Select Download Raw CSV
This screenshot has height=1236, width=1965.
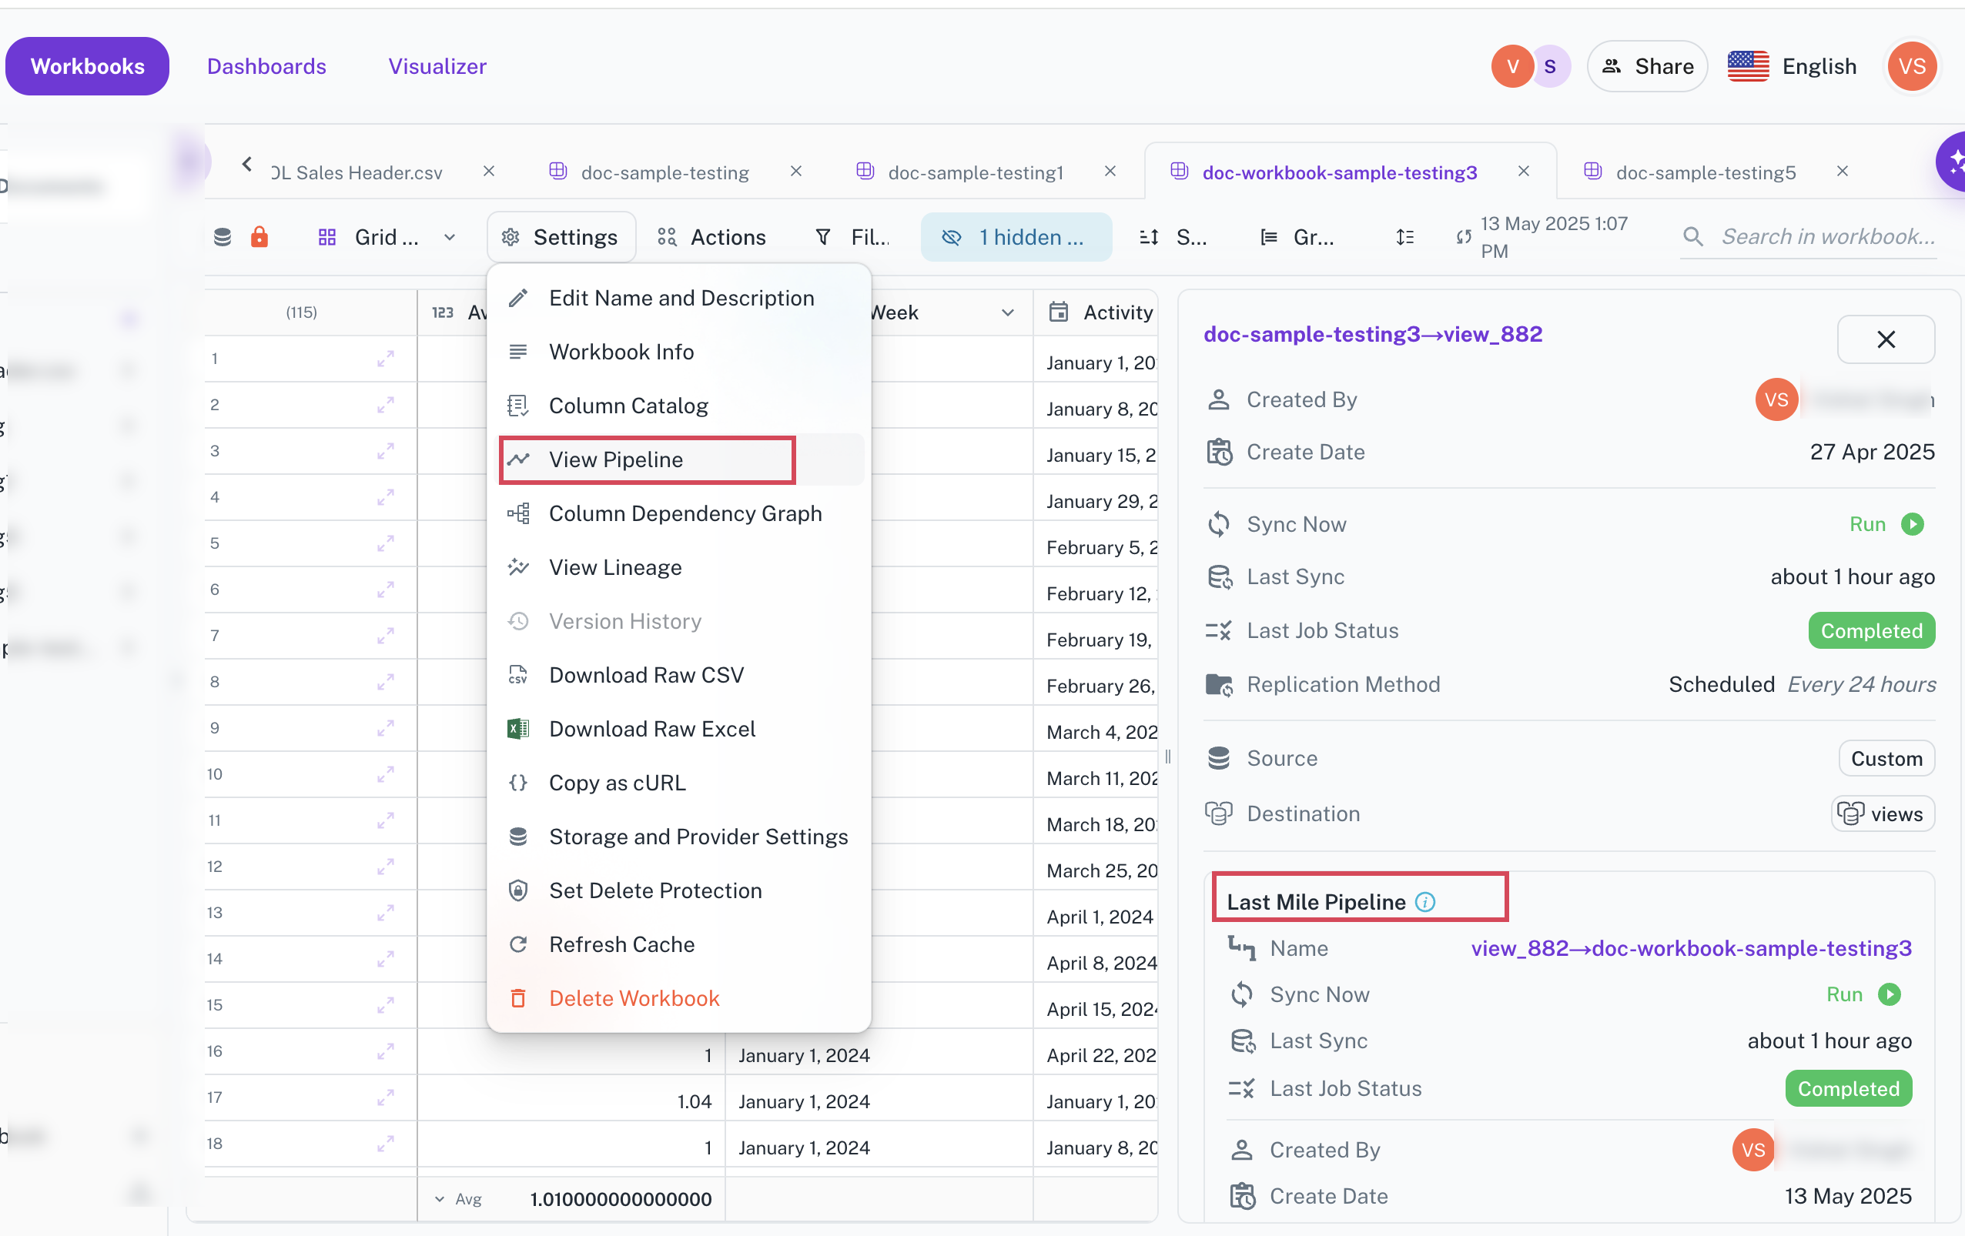(x=679, y=675)
